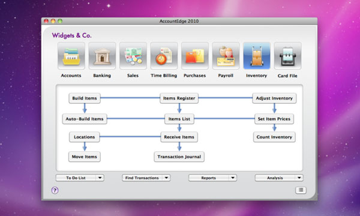Click the list view icon button
The width and height of the screenshot is (360, 216).
[301, 190]
